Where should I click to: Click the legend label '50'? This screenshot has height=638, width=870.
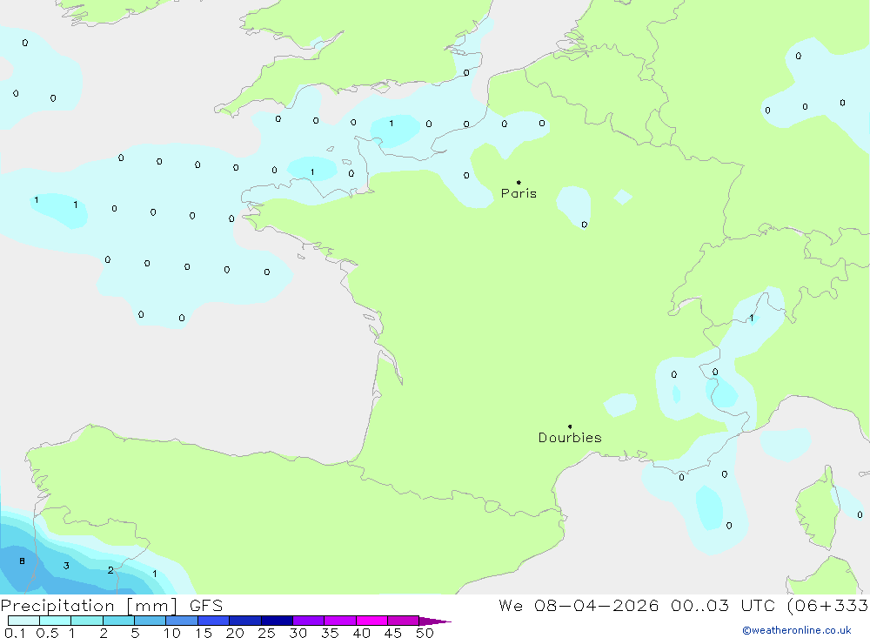point(425,633)
